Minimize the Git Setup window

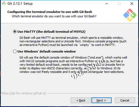tap(107, 4)
